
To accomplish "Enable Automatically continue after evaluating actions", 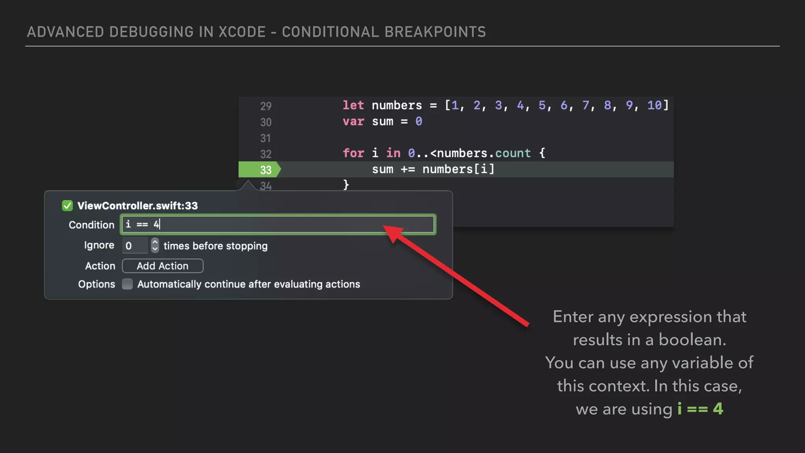I will [127, 284].
